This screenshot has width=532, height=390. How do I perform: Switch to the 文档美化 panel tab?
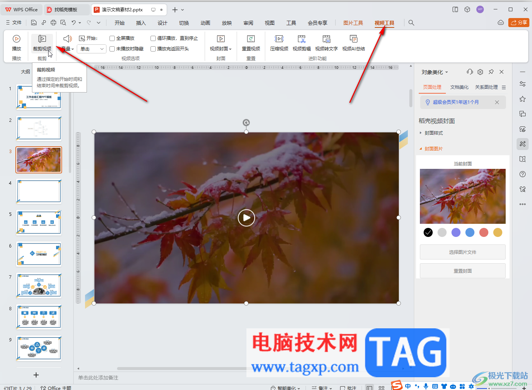point(459,87)
